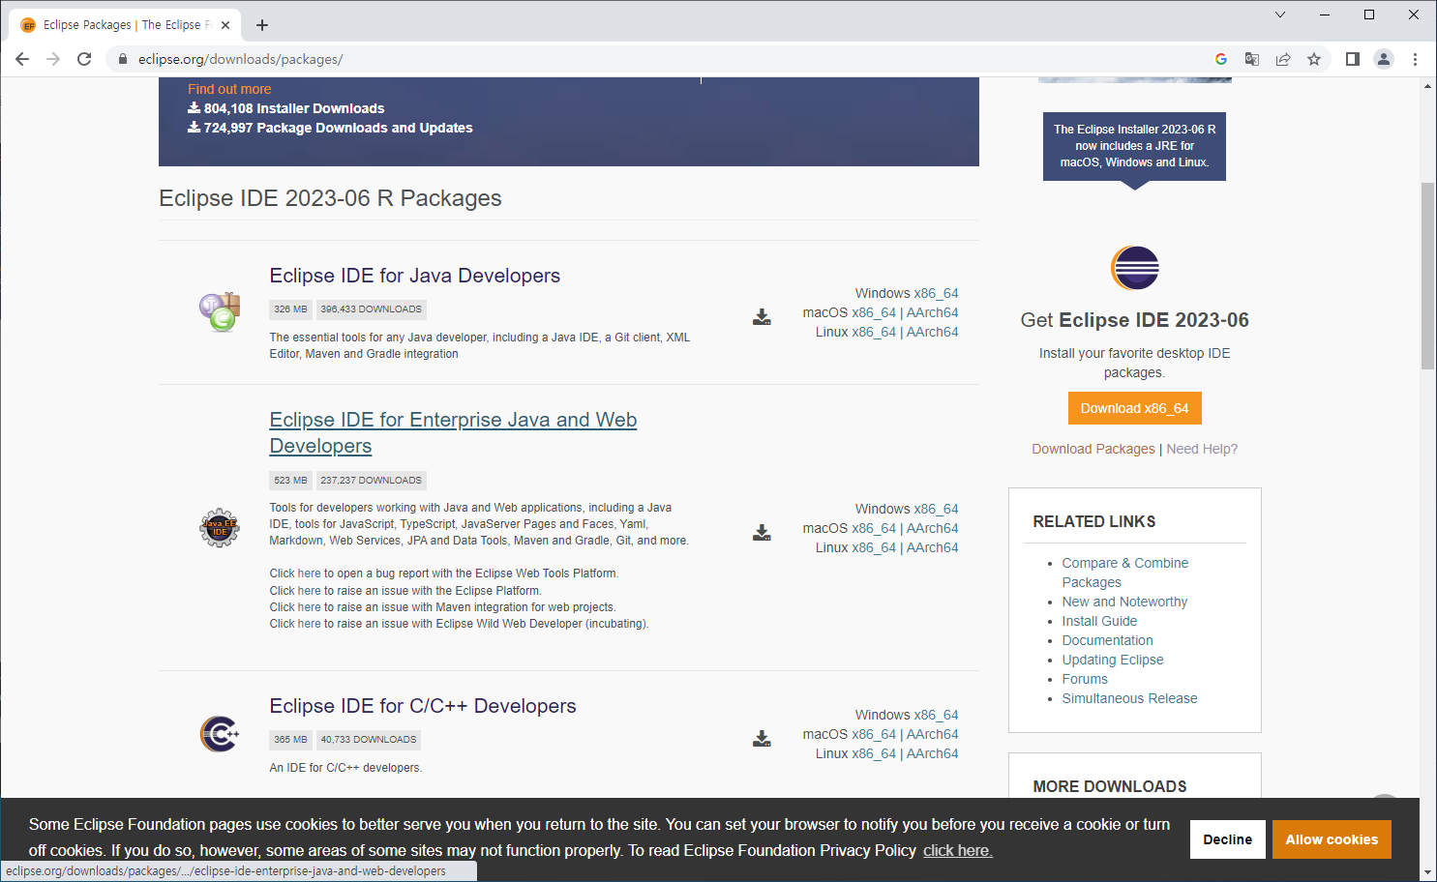Click the Java Developers package icon

(x=220, y=311)
